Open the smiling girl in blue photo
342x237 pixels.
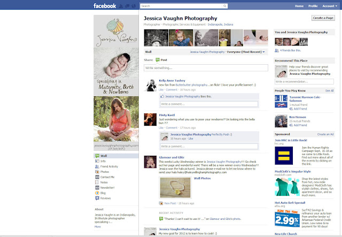(x=181, y=38)
